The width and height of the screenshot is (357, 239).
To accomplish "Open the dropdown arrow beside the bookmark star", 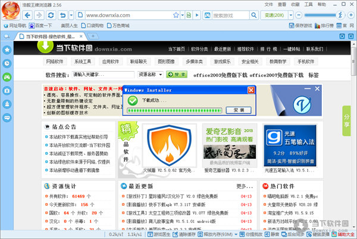I will click(x=182, y=15).
